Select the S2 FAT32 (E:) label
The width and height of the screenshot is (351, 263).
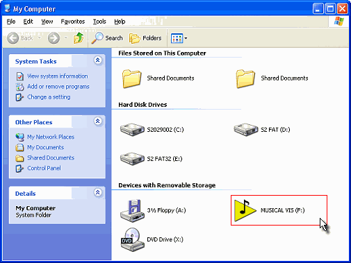165,159
